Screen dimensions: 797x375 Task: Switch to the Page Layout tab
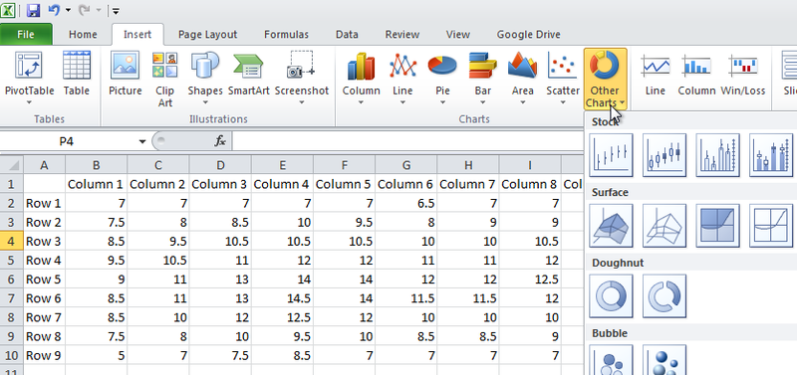pyautogui.click(x=207, y=35)
